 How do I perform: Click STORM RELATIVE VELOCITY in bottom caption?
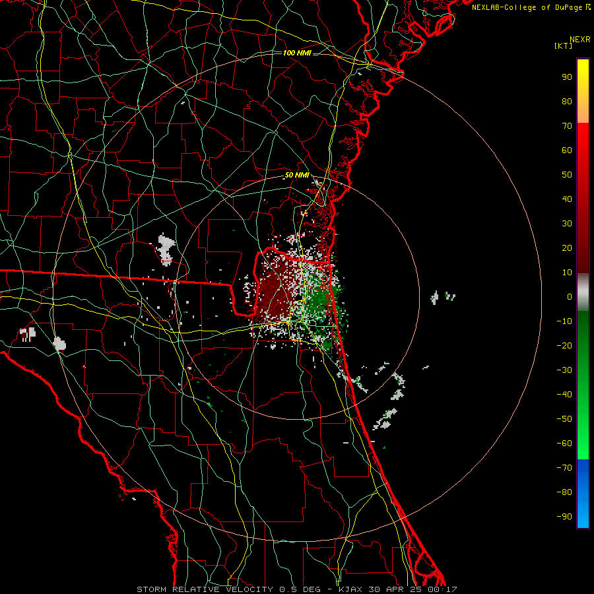pos(205,589)
